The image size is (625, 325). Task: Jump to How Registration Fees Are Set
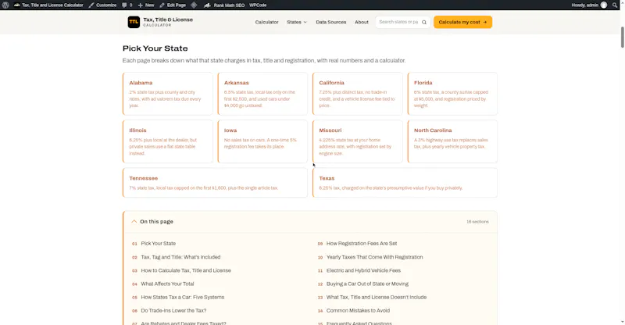(362, 243)
